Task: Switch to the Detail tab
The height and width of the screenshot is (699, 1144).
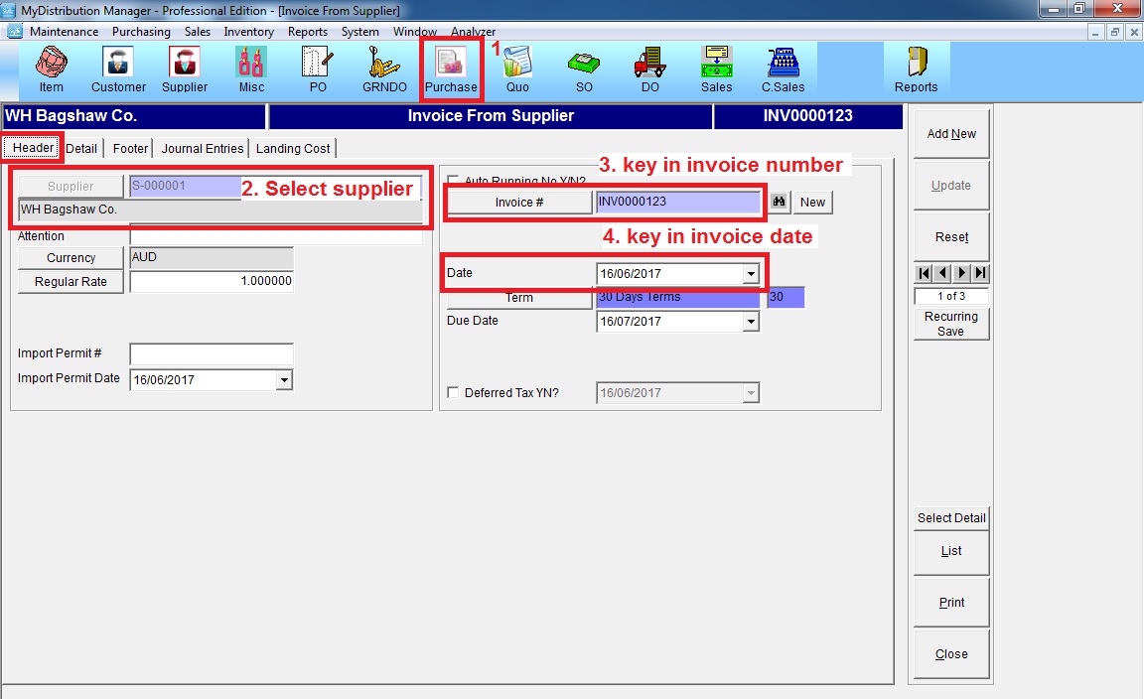Action: (81, 148)
